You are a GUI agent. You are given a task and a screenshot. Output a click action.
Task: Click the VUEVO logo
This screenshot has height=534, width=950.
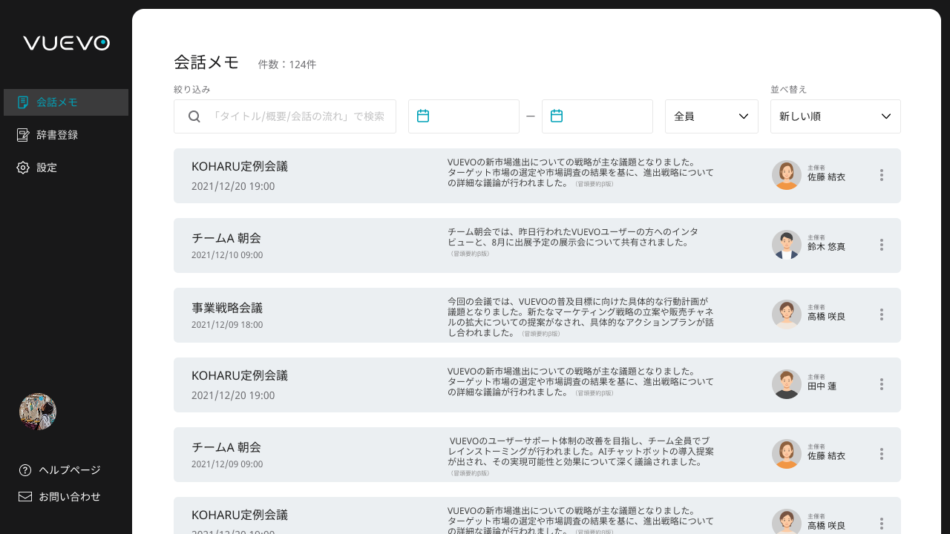[66, 43]
